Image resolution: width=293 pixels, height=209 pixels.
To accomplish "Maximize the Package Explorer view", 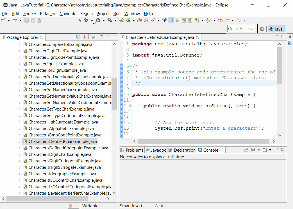I will coord(113,37).
